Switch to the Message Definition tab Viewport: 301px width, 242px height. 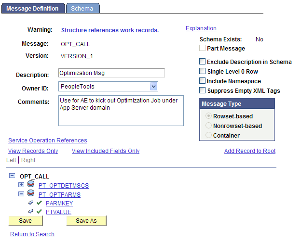coord(33,9)
